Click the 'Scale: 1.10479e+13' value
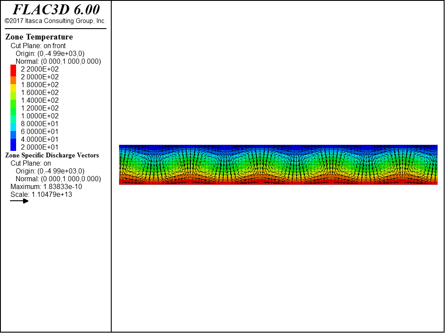This screenshot has height=333, width=445. point(41,195)
